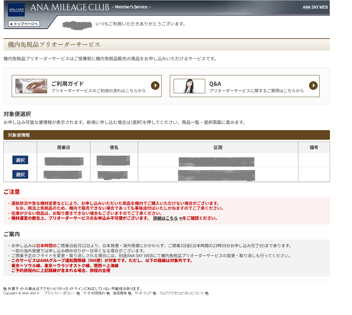Click the 対象便情報 table title bar

(x=167, y=135)
